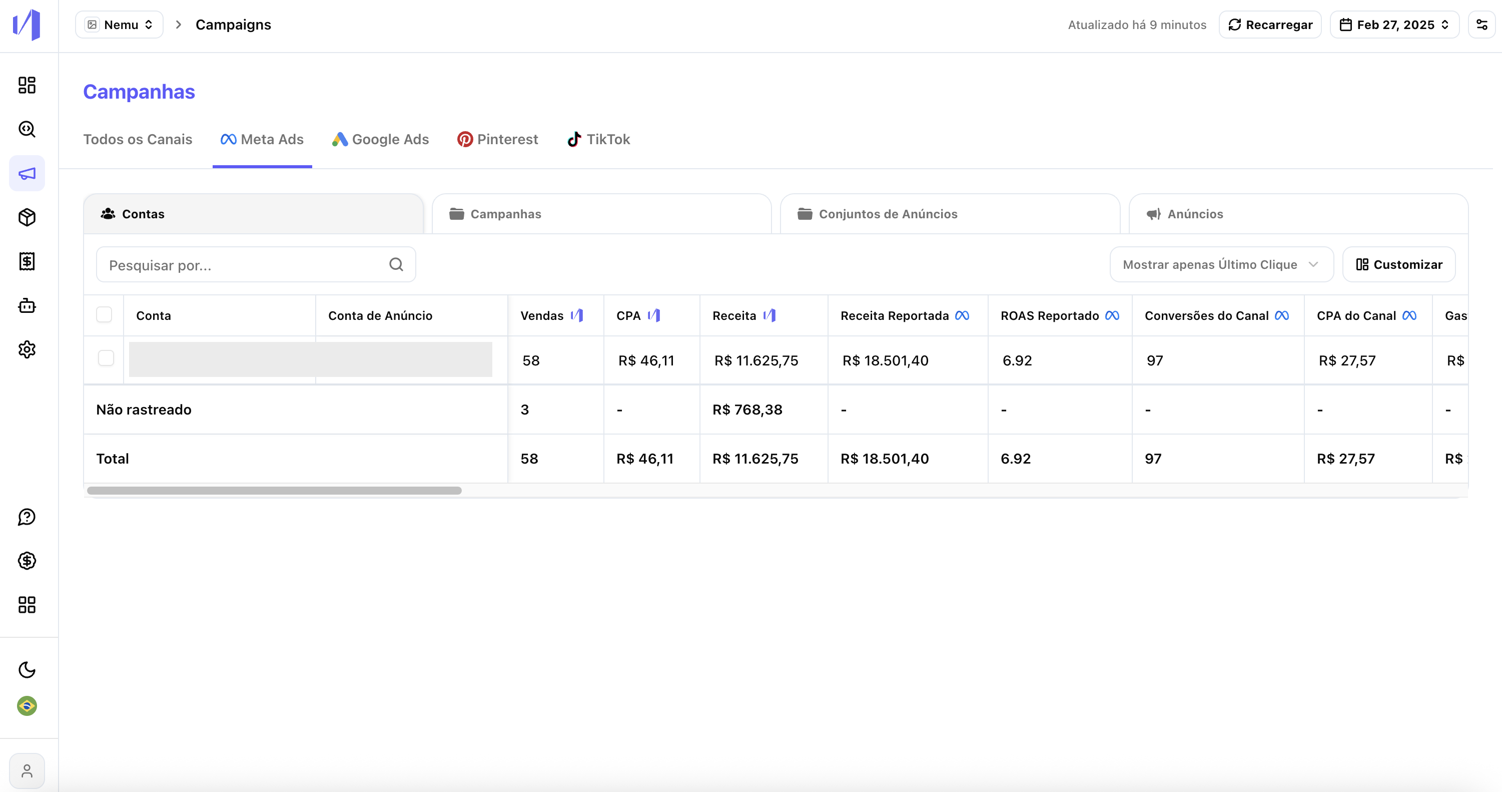Screen dimensions: 1502x792
Task: Switch to Meta Ads tab
Action: click(x=262, y=139)
